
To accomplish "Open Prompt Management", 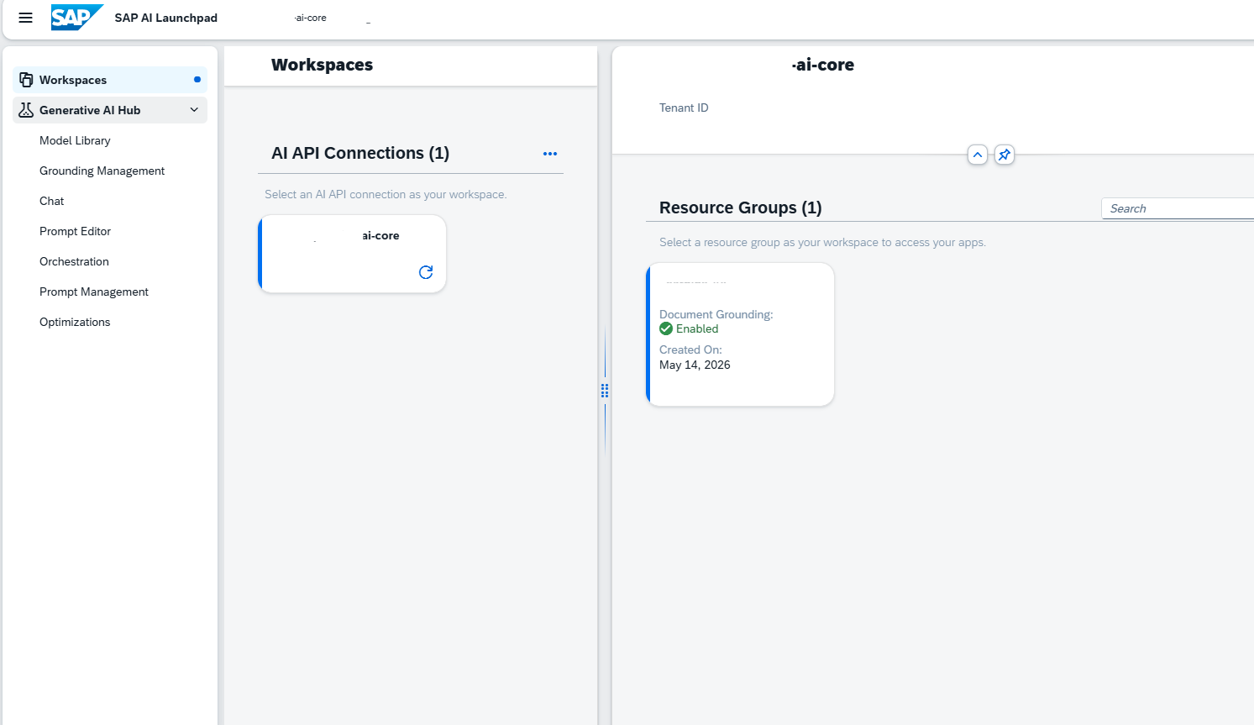I will 93,292.
